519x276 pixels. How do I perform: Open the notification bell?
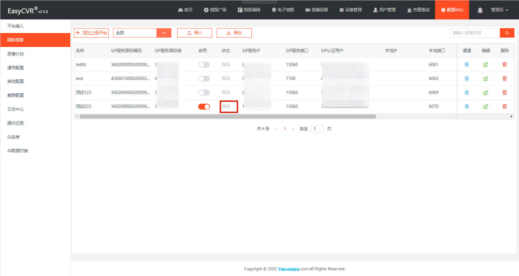pos(480,10)
